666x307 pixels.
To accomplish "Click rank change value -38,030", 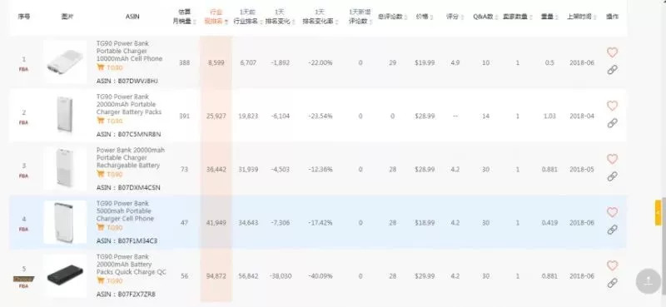I will [x=281, y=276].
